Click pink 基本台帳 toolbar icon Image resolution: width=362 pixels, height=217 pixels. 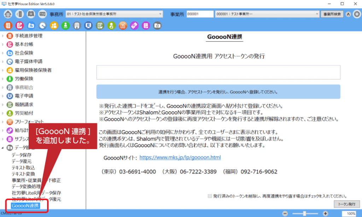[x=20, y=26]
